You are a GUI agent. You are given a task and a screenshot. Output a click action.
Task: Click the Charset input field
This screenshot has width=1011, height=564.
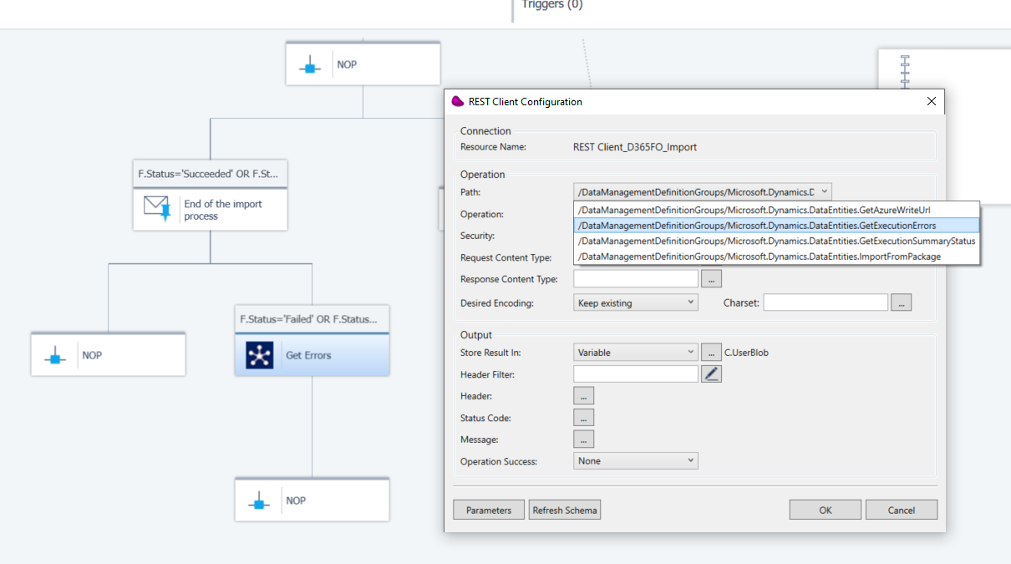tap(826, 302)
